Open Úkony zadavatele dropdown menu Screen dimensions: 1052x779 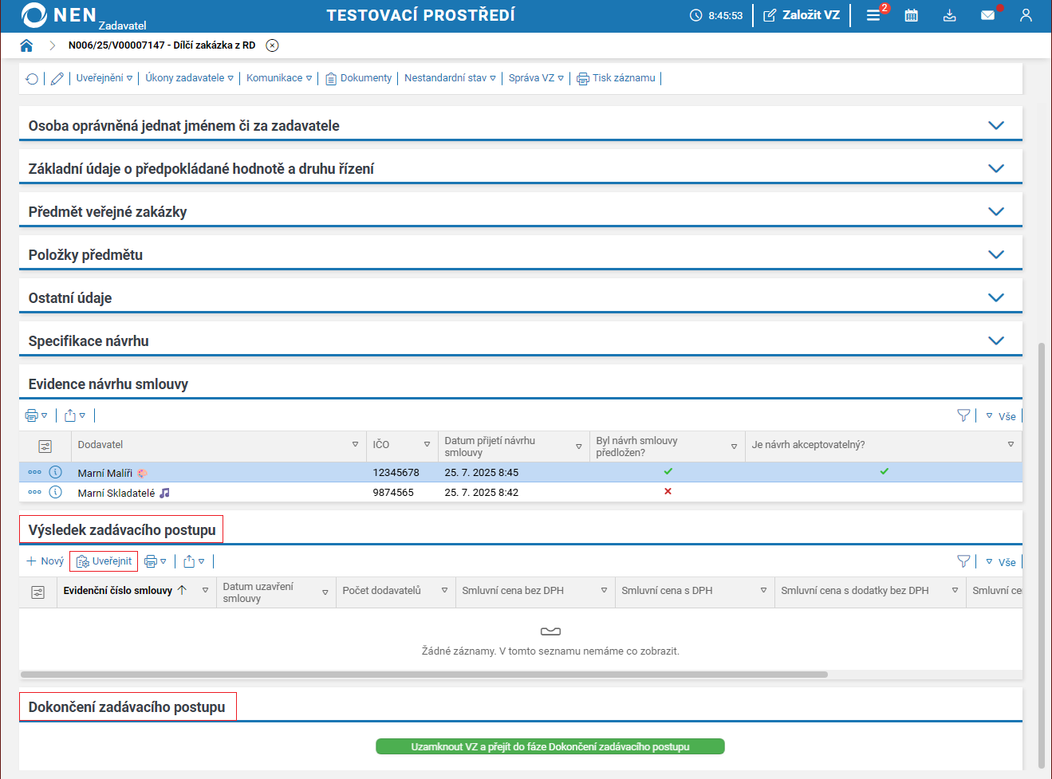[189, 78]
